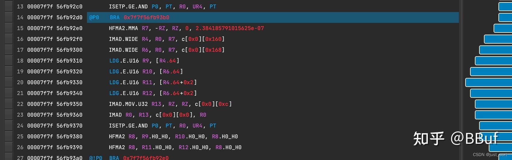Click the longest blue bar on line 20

point(488,82)
